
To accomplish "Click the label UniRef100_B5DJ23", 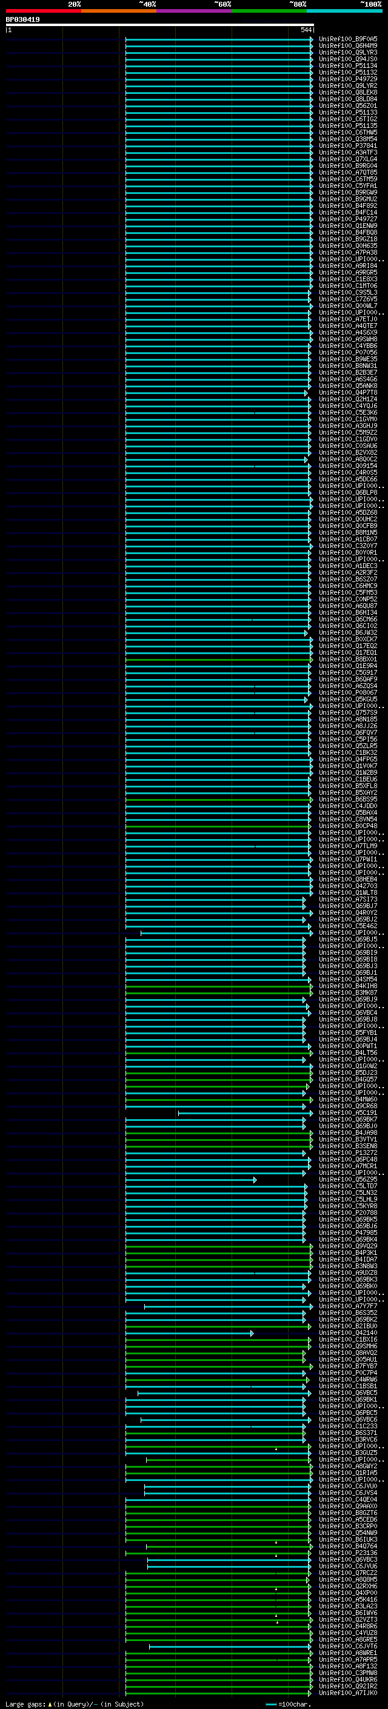I will coord(348,1072).
